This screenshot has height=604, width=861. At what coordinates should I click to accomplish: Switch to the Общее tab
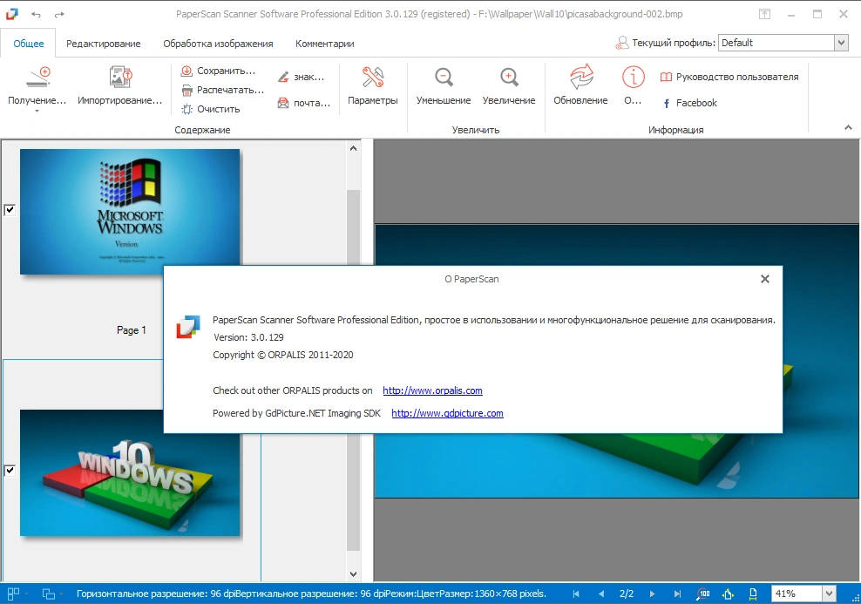(x=29, y=44)
